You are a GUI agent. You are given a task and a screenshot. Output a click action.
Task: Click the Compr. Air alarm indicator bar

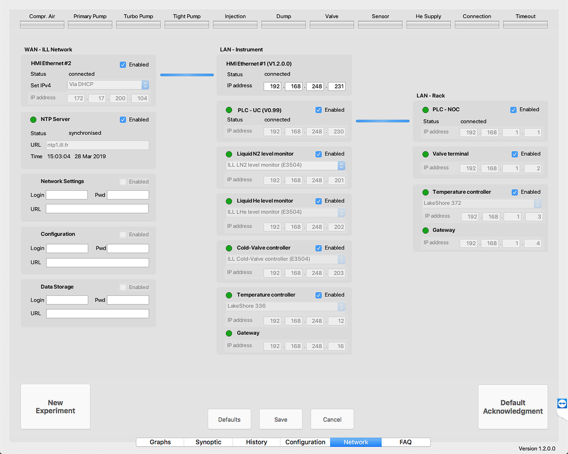pos(42,25)
